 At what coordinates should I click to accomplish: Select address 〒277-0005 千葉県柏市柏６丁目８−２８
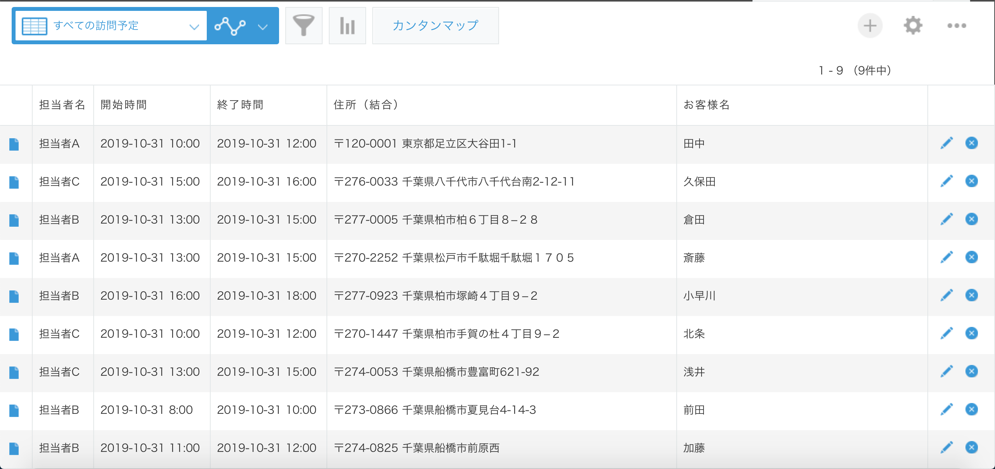pos(436,220)
